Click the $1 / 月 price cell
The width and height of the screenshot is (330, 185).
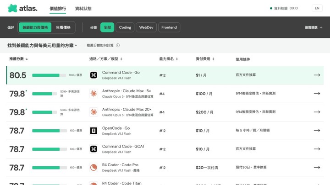(201, 75)
